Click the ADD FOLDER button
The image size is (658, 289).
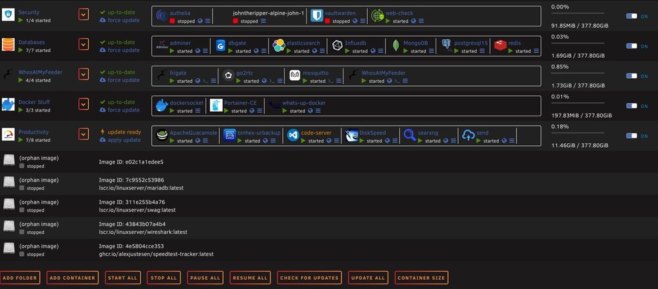(20, 278)
